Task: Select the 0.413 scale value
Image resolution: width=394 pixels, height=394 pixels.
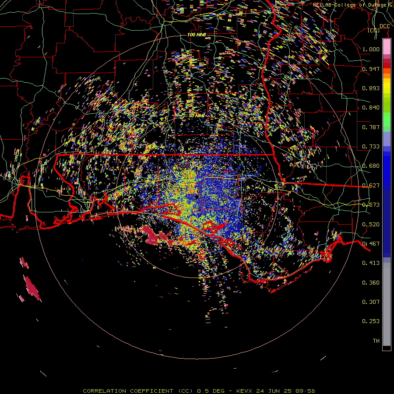Action: 371,263
